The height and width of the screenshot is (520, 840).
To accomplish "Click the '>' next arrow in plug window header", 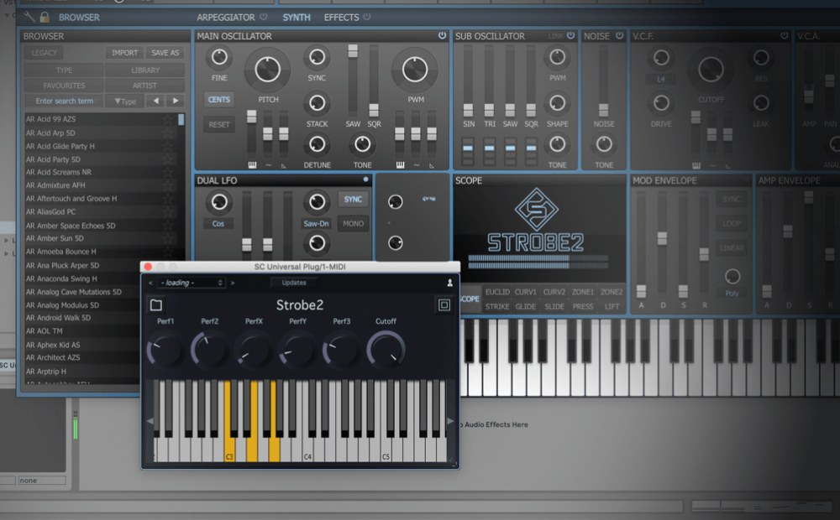I will (232, 283).
